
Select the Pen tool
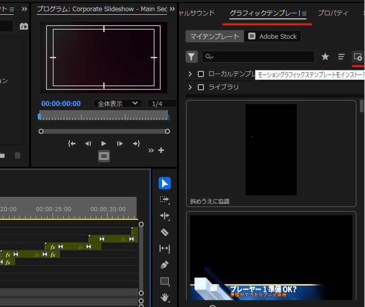pyautogui.click(x=165, y=265)
